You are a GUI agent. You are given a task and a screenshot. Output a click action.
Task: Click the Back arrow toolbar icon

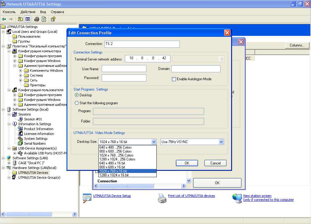pyautogui.click(x=4, y=19)
